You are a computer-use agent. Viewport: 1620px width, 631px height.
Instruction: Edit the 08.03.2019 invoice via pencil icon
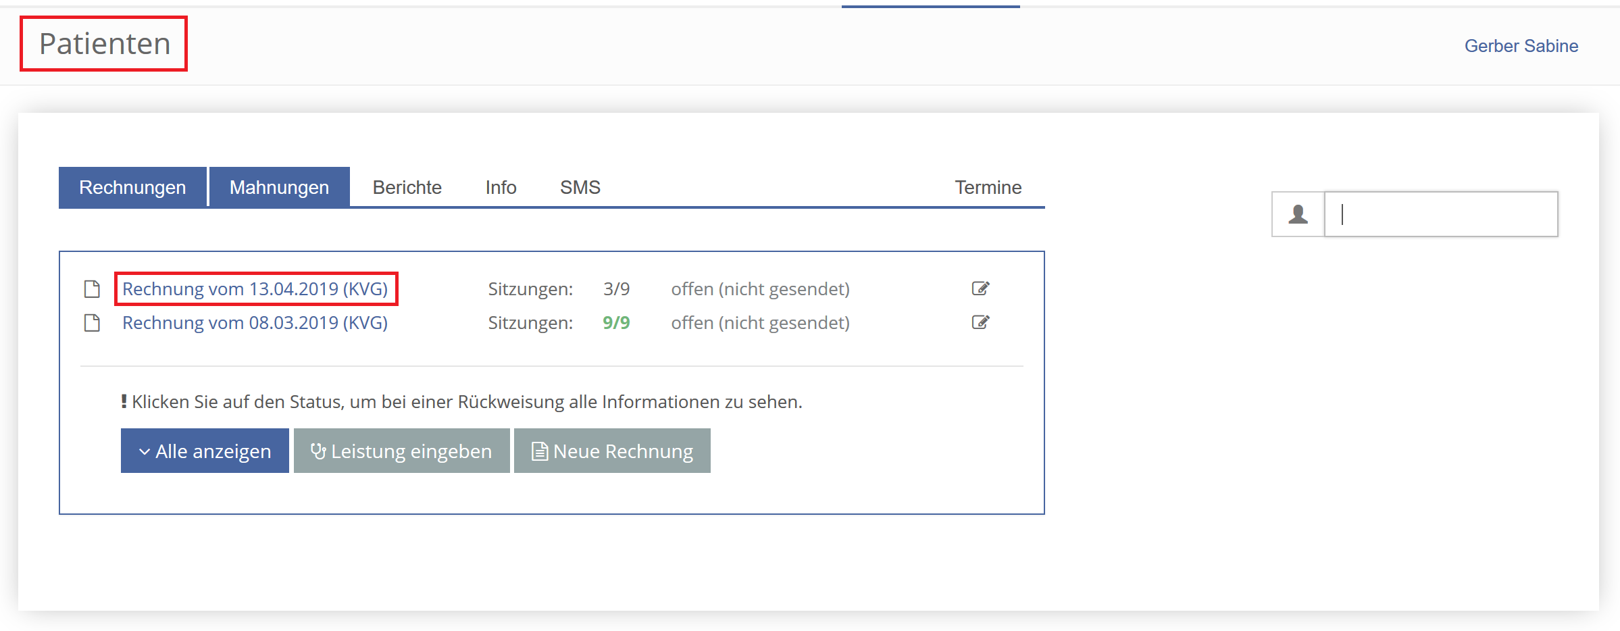tap(980, 322)
